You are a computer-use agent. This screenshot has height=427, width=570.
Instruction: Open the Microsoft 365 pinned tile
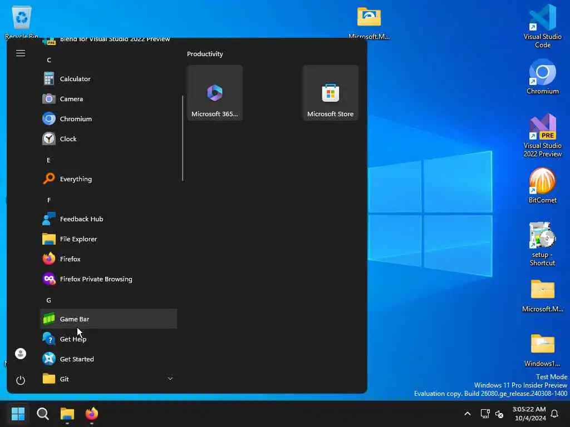(215, 93)
